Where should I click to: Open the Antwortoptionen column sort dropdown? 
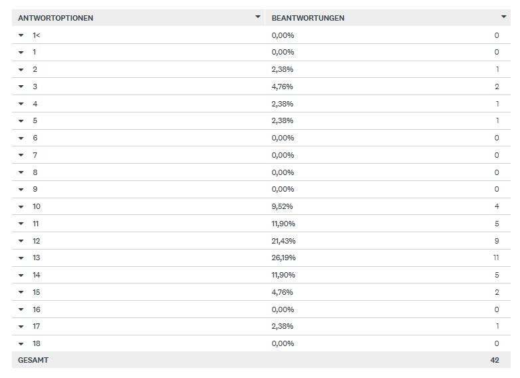(x=258, y=17)
